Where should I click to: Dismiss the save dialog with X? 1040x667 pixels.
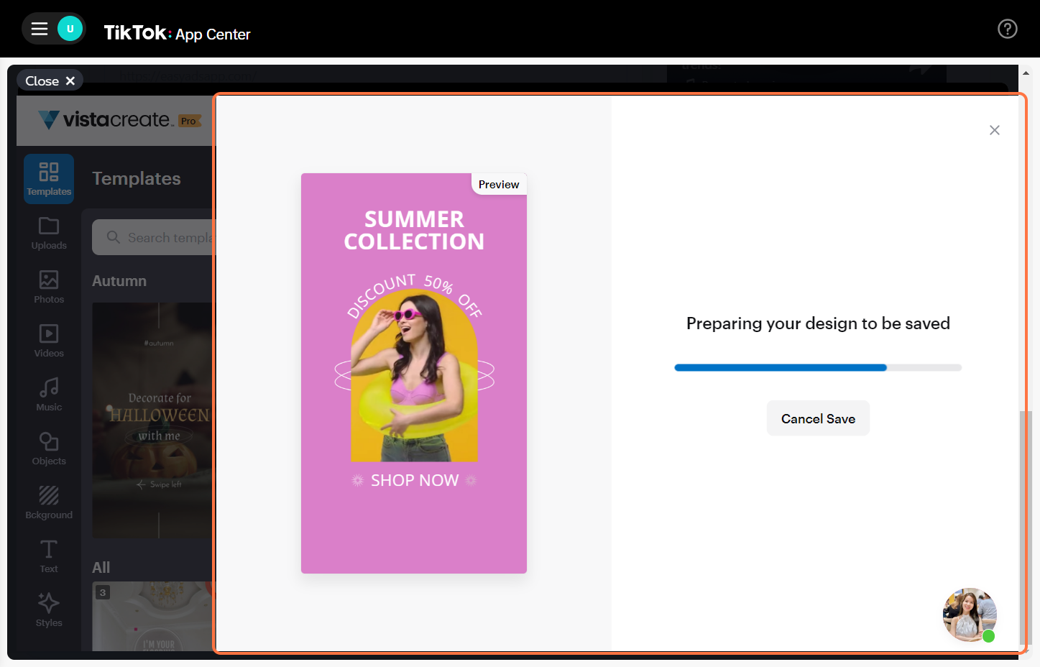click(994, 130)
